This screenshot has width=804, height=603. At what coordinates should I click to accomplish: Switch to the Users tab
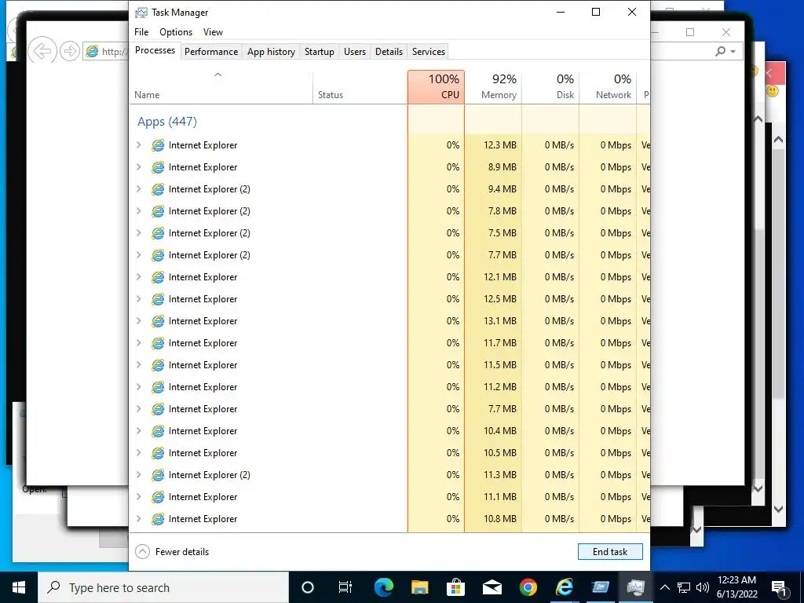355,51
